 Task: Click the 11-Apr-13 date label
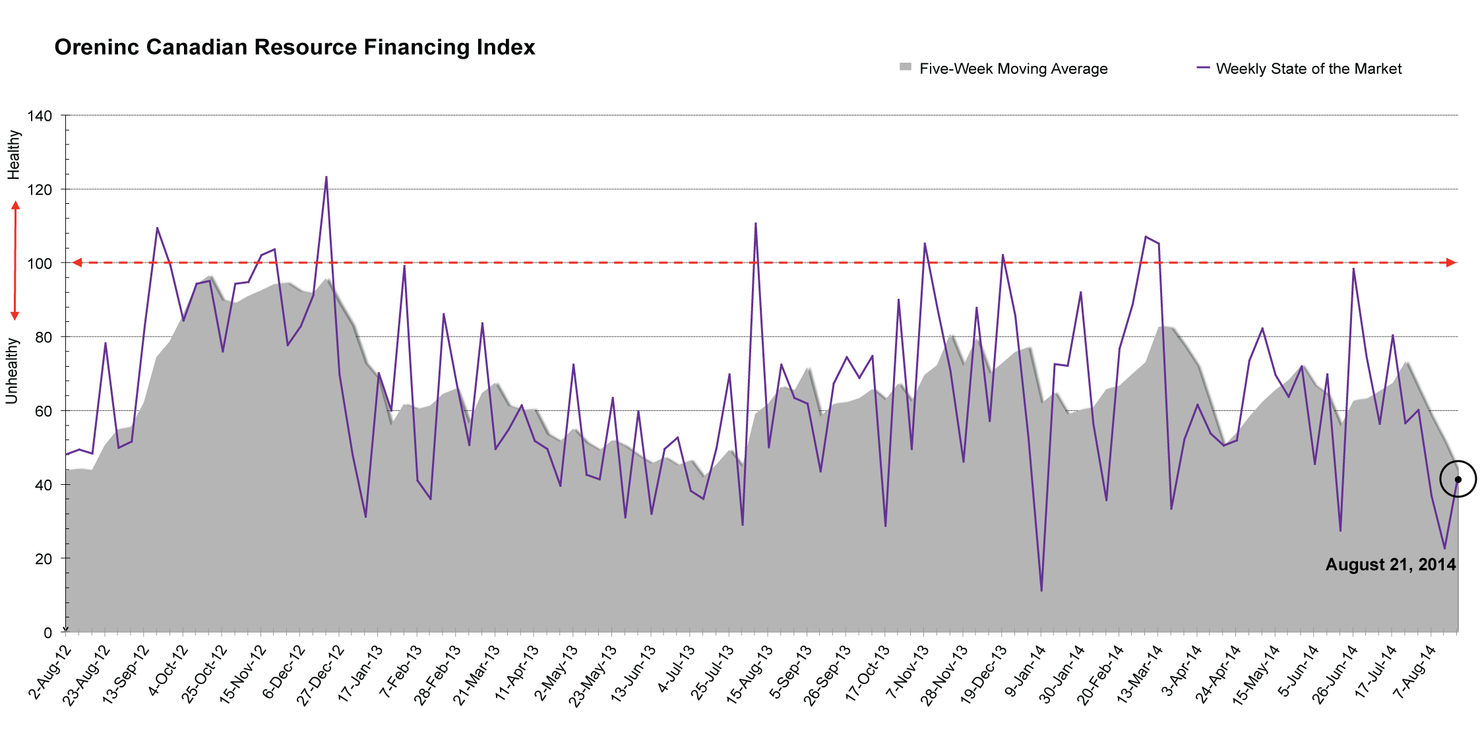point(516,674)
